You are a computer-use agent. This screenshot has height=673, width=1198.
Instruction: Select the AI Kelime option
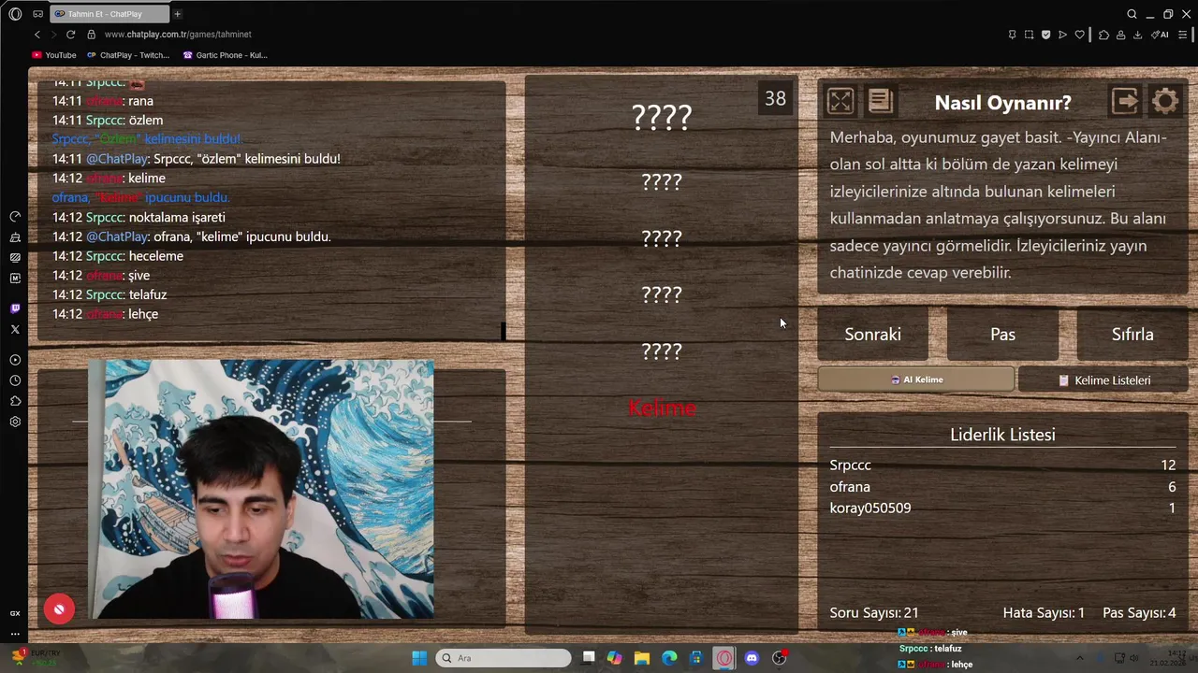915,379
